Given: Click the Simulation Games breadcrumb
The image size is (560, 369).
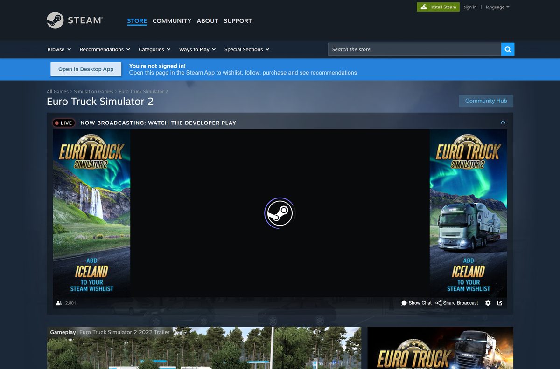Looking at the screenshot, I should pos(93,92).
